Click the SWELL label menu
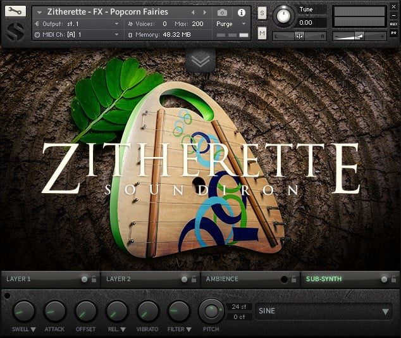Screen dimensions: 401x338 (24, 329)
